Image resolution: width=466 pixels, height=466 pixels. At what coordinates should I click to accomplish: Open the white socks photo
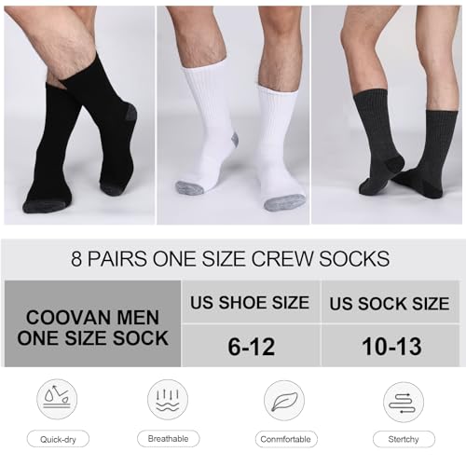233,115
